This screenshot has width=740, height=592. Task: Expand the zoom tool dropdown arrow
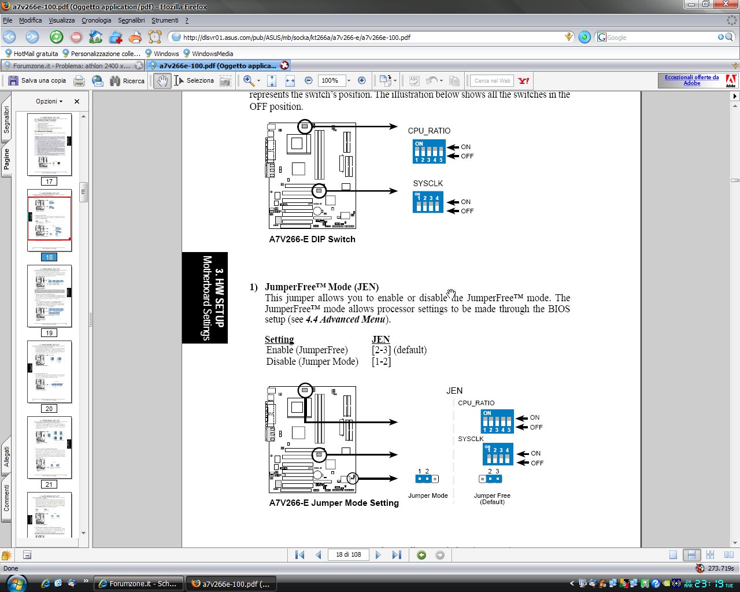point(258,81)
